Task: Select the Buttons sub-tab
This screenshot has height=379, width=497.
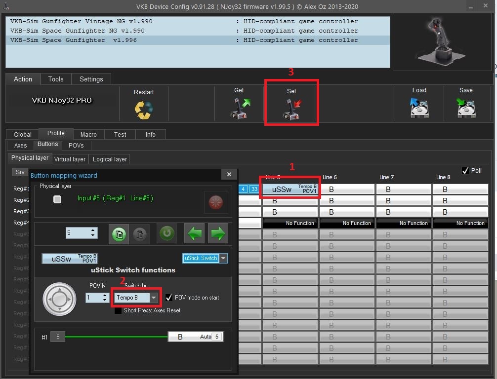Action: pyautogui.click(x=48, y=145)
